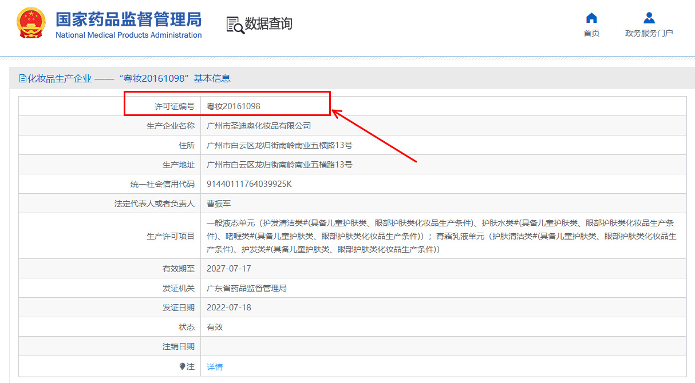
Task: Select the value 粤妆20161098 in table
Action: pyautogui.click(x=234, y=106)
